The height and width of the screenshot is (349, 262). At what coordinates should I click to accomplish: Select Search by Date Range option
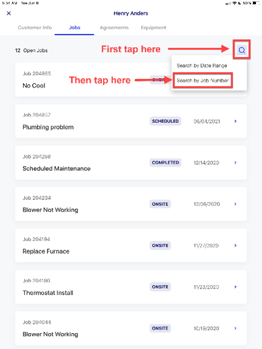tap(202, 65)
